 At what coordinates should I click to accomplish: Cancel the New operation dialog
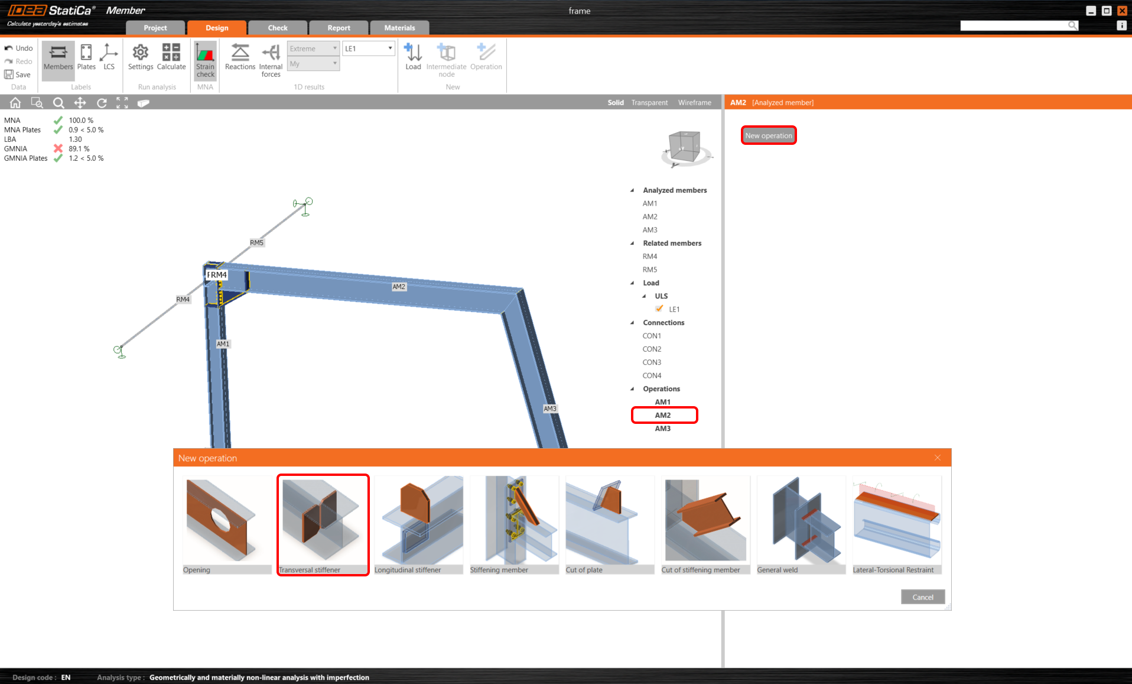click(x=923, y=597)
